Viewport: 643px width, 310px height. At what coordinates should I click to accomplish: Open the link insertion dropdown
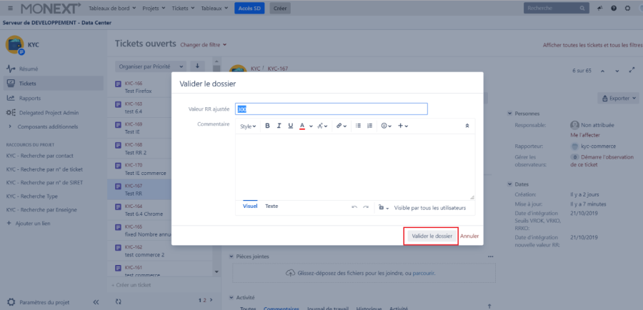342,126
